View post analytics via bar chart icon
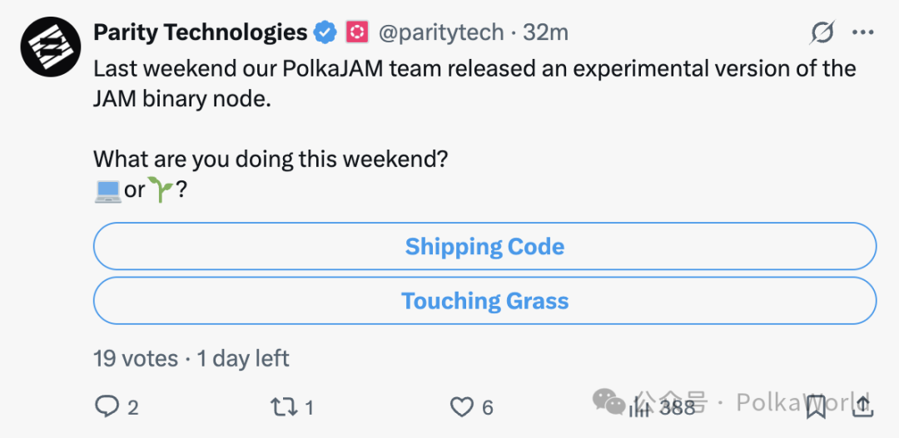 click(640, 406)
